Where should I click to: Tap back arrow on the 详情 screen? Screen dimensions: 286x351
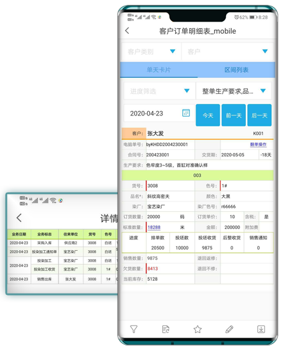point(19,218)
